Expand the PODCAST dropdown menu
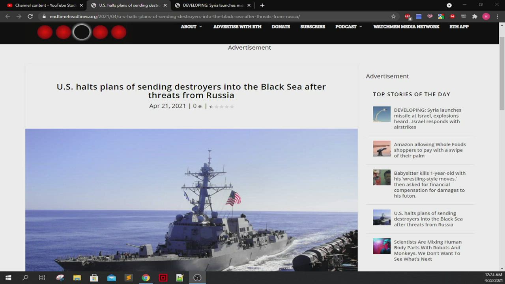 (x=348, y=27)
